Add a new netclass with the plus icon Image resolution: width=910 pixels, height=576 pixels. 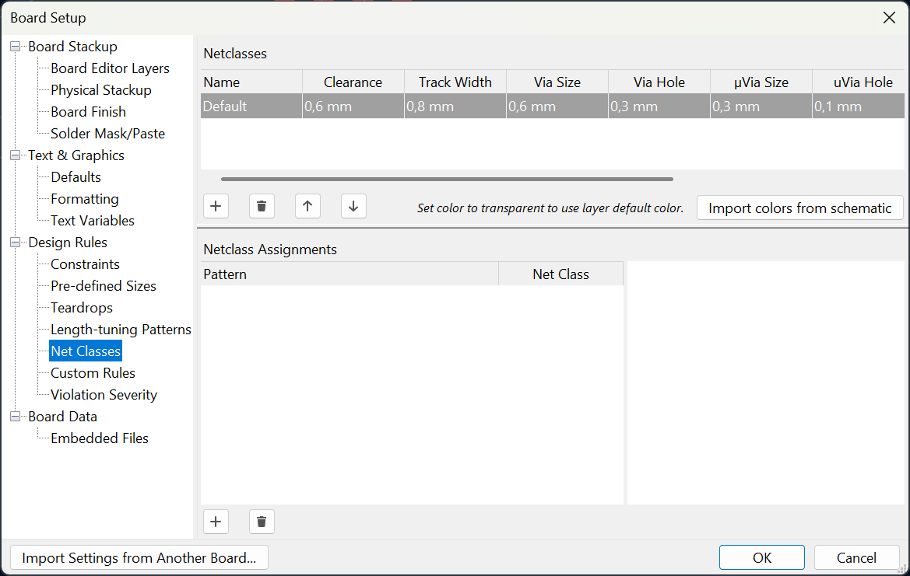coord(216,206)
